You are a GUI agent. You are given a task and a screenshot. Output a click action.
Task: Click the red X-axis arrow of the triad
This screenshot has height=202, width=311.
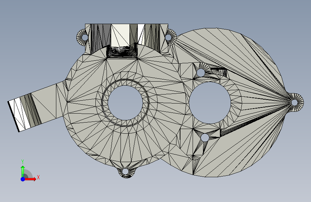(30, 179)
